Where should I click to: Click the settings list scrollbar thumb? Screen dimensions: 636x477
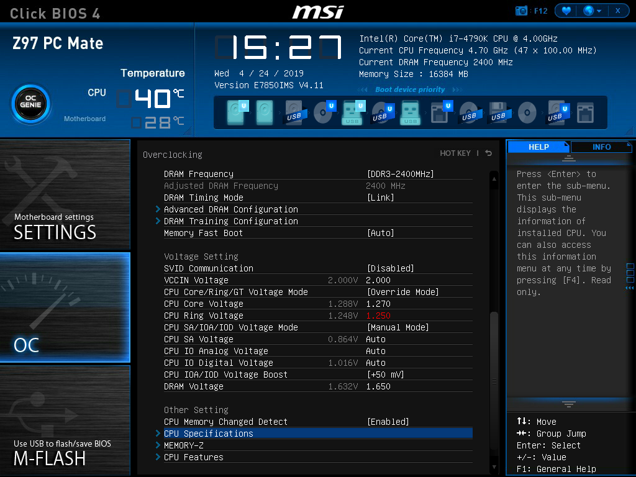(494, 381)
